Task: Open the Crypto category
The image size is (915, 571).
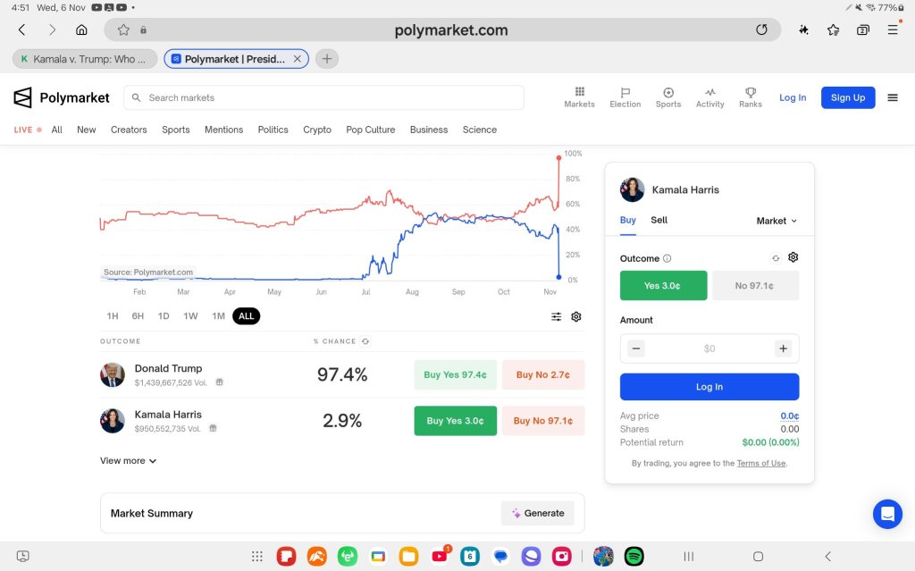Action: (x=317, y=130)
